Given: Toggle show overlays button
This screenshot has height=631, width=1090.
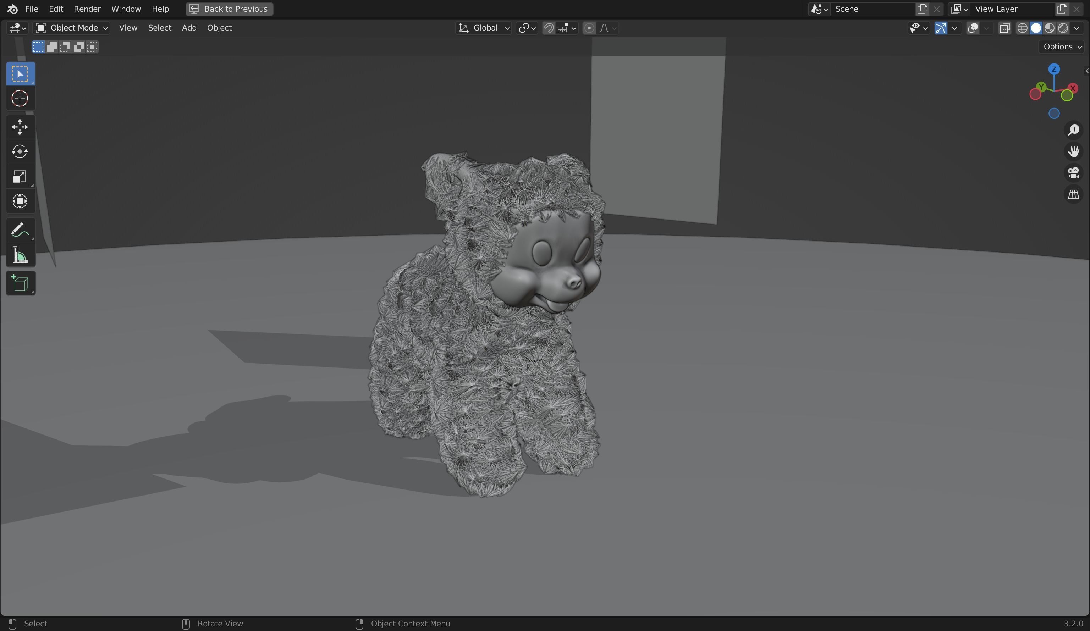Looking at the screenshot, I should 973,28.
